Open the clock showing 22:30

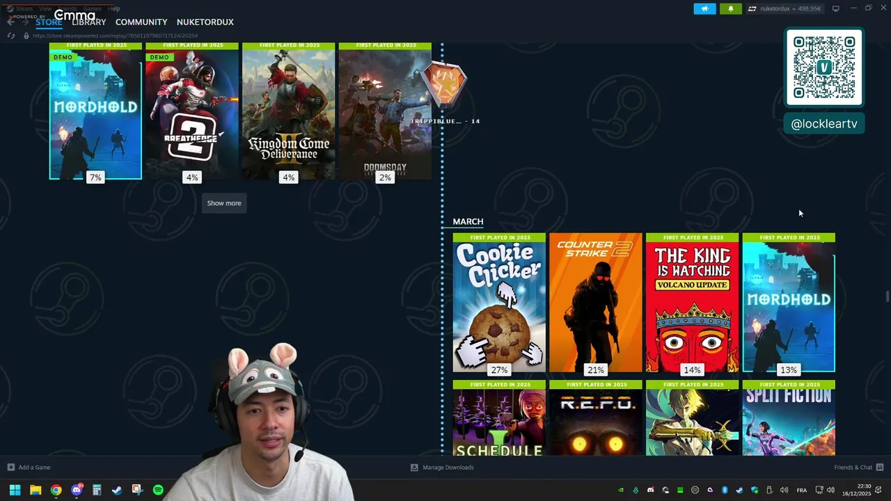pyautogui.click(x=856, y=490)
